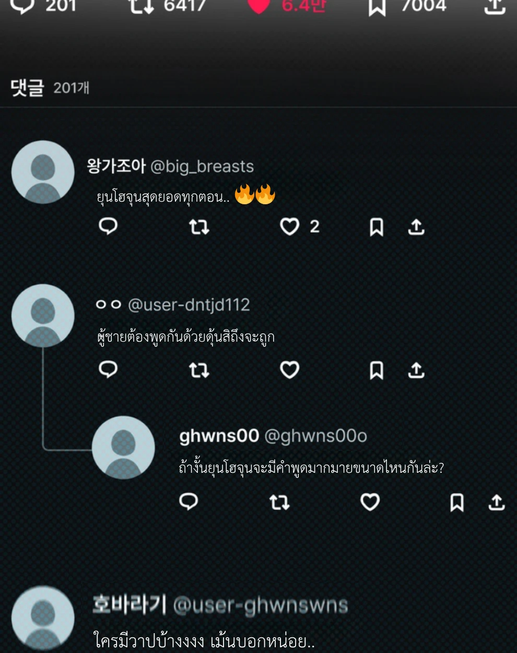Repost the @ghwns00o reply
Viewport: 517px width, 653px height.
click(x=279, y=503)
